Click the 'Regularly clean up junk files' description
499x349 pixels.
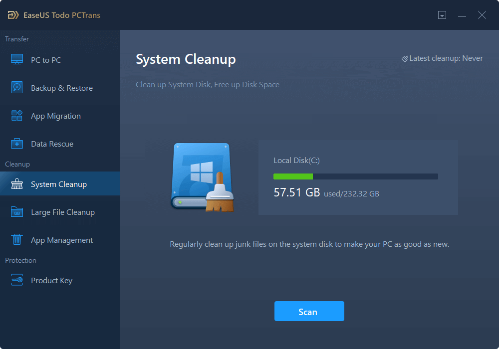[309, 244]
